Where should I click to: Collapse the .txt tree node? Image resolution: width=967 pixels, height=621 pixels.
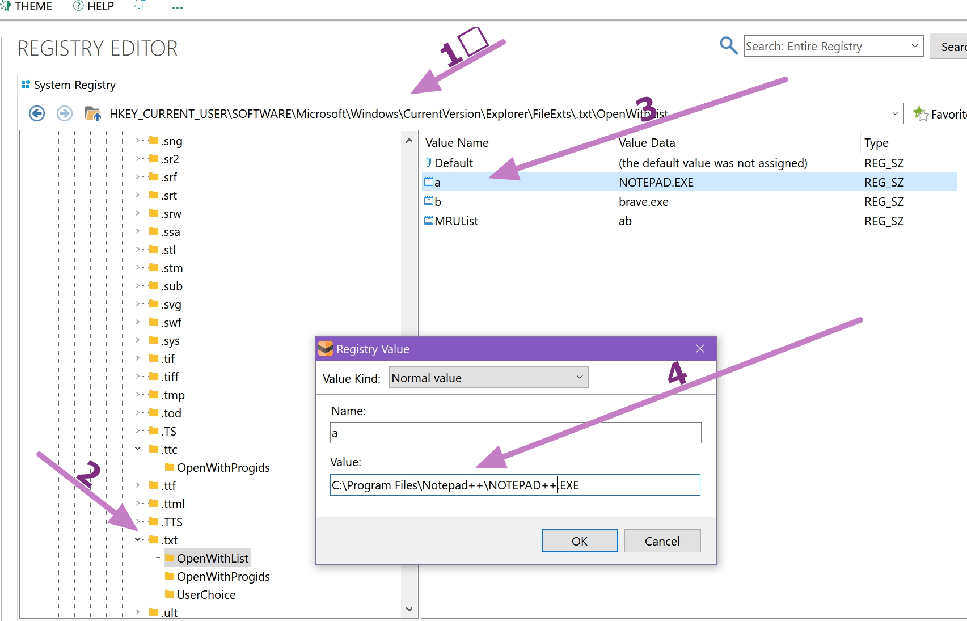(138, 540)
